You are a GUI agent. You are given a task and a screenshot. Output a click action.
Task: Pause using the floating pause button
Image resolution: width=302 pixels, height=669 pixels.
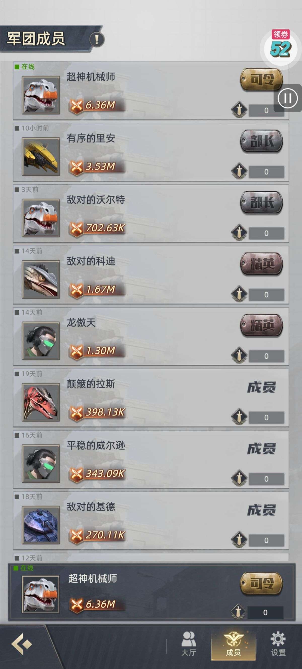[x=288, y=98]
